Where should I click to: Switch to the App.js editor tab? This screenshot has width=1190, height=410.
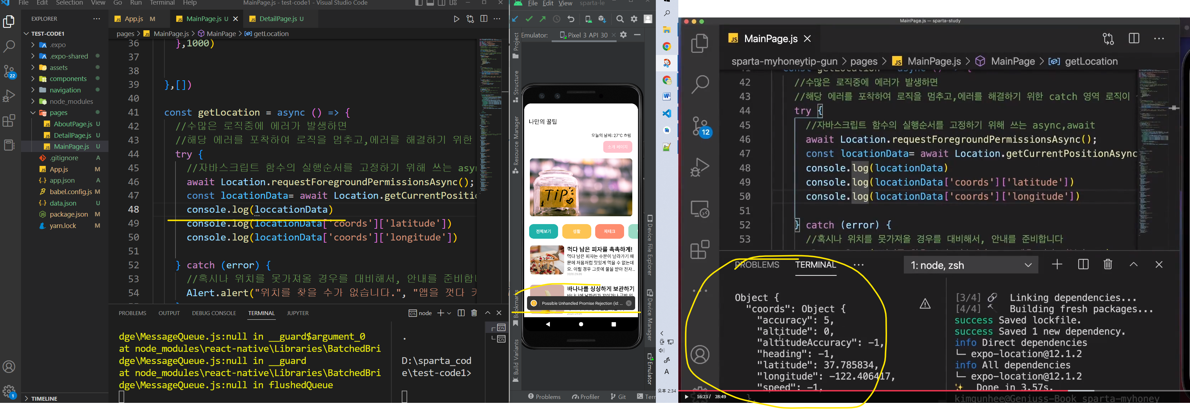[x=135, y=19]
